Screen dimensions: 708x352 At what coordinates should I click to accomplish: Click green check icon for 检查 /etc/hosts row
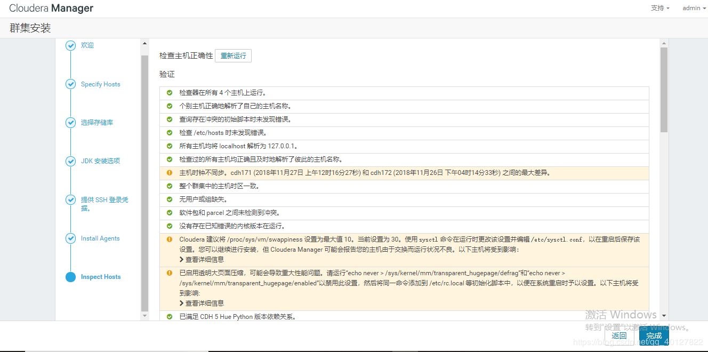point(170,133)
